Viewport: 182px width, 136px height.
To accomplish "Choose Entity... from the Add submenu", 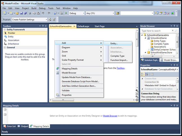I will (x=114, y=43).
